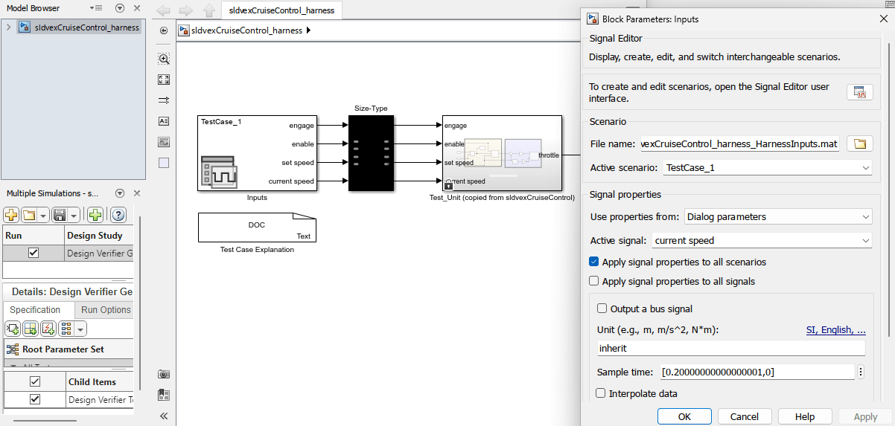Switch to the Run Options tab

pyautogui.click(x=106, y=310)
